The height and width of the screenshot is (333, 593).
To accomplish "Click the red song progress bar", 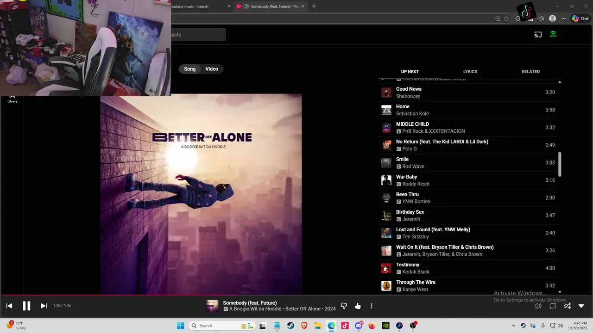I will 296,295.
